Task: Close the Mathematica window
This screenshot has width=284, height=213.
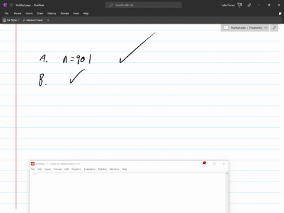Action: (224, 164)
